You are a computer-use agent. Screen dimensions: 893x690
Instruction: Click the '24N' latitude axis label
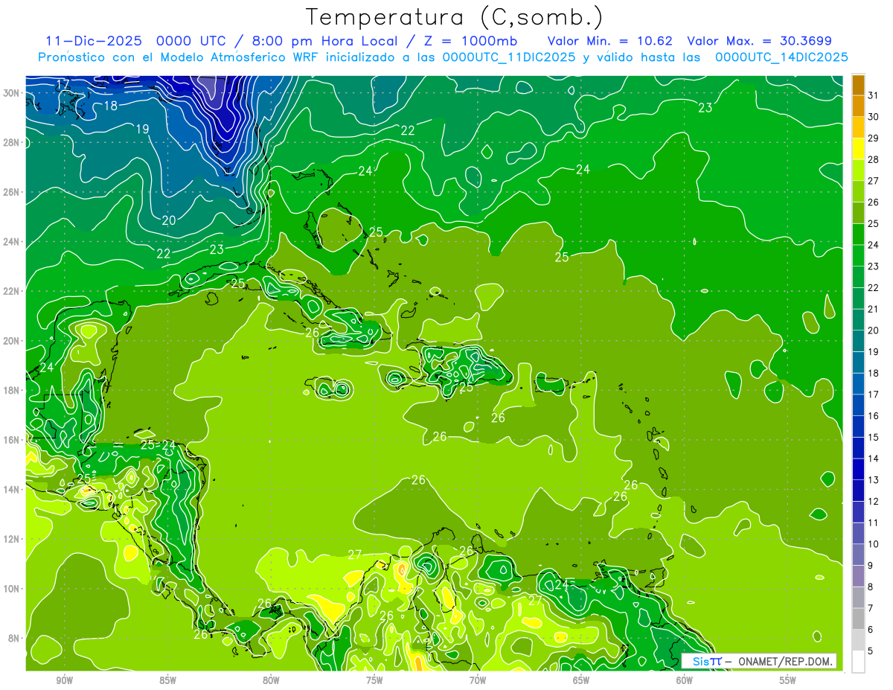pyautogui.click(x=10, y=242)
